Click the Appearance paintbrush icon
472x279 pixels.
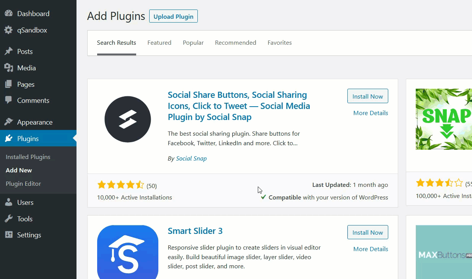coord(9,122)
